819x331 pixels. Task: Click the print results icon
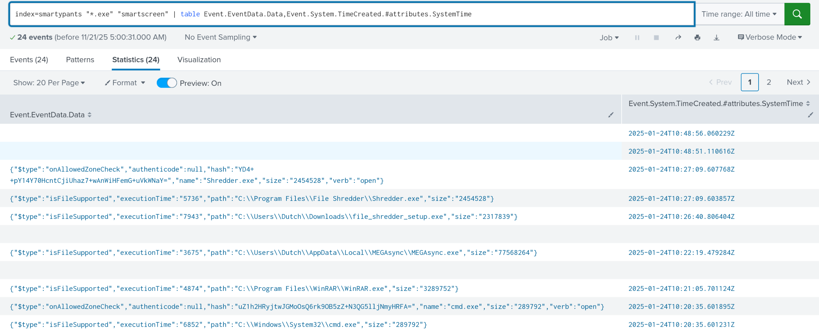(697, 38)
